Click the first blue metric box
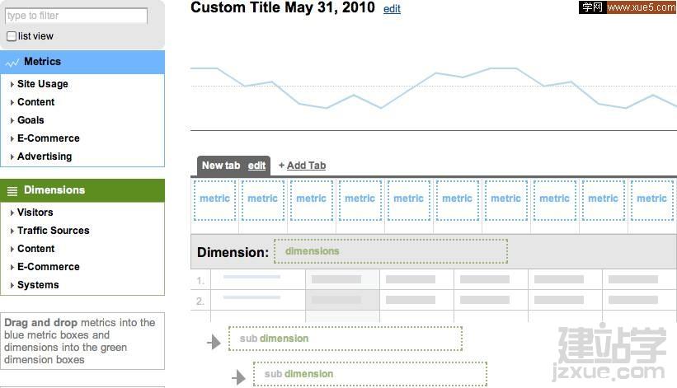Image resolution: width=677 pixels, height=388 pixels. [215, 200]
